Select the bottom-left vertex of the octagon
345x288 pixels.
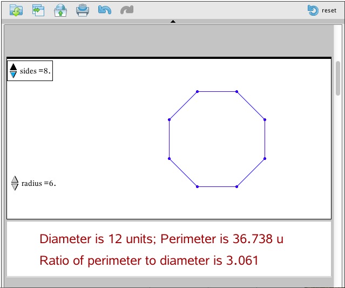[x=198, y=187]
